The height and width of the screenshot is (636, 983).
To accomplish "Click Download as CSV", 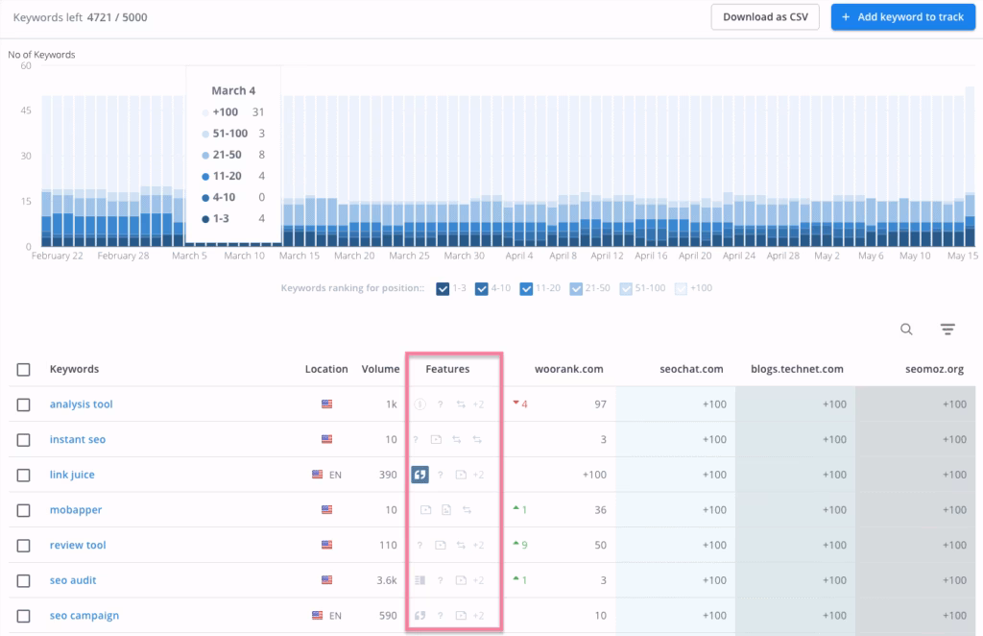I will coord(765,16).
